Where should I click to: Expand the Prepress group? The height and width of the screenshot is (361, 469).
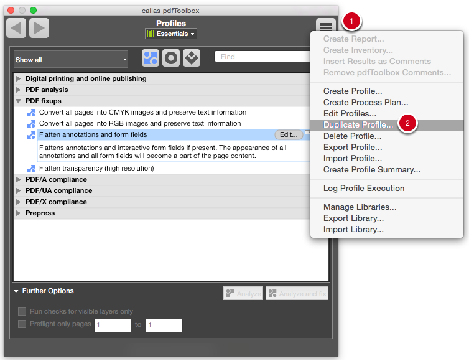point(19,213)
